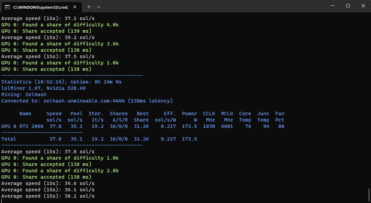Image resolution: width=371 pixels, height=203 pixels.
Task: Click the core temp value 76
Action: pyautogui.click(x=248, y=126)
